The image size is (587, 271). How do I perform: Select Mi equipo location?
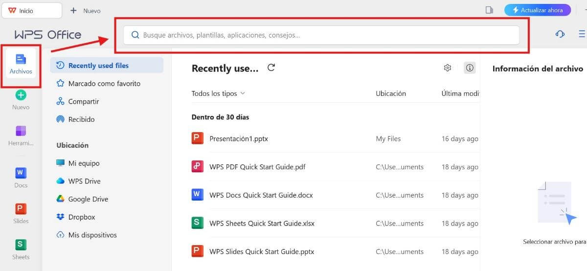84,163
